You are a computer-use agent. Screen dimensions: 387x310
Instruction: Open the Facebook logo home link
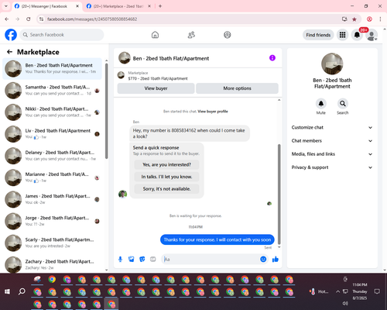[11, 35]
